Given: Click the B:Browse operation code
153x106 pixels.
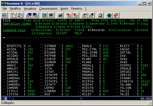Looking at the screenshot, I should tap(43, 24).
